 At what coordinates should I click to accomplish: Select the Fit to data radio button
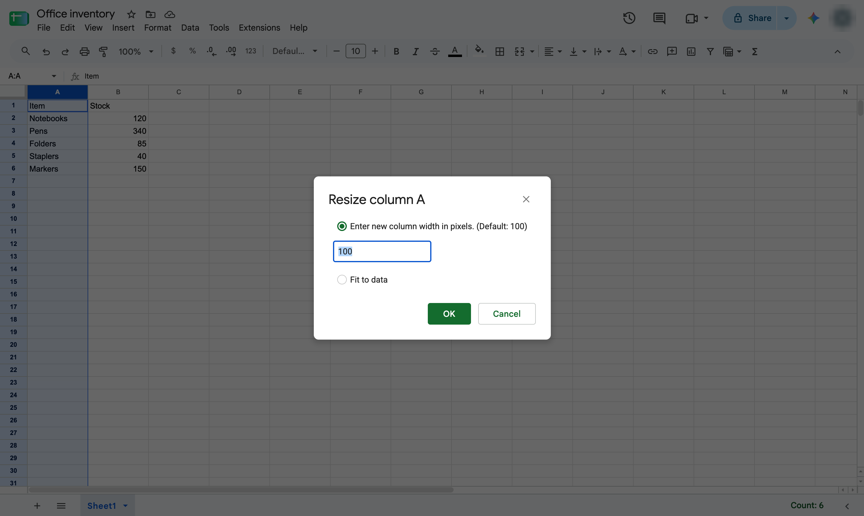pyautogui.click(x=342, y=280)
